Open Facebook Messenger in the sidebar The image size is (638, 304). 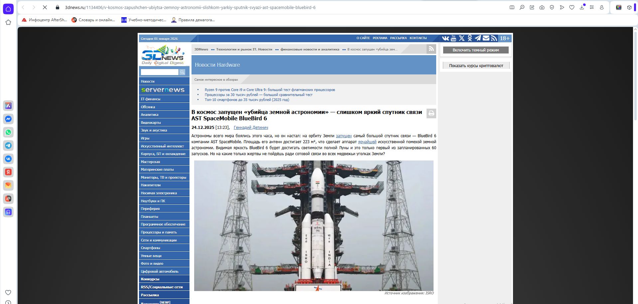(8, 119)
